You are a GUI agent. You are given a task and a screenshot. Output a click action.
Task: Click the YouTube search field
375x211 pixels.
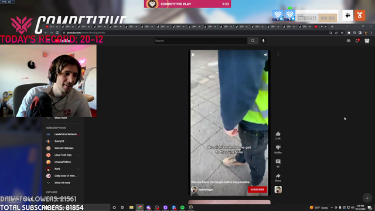point(200,40)
